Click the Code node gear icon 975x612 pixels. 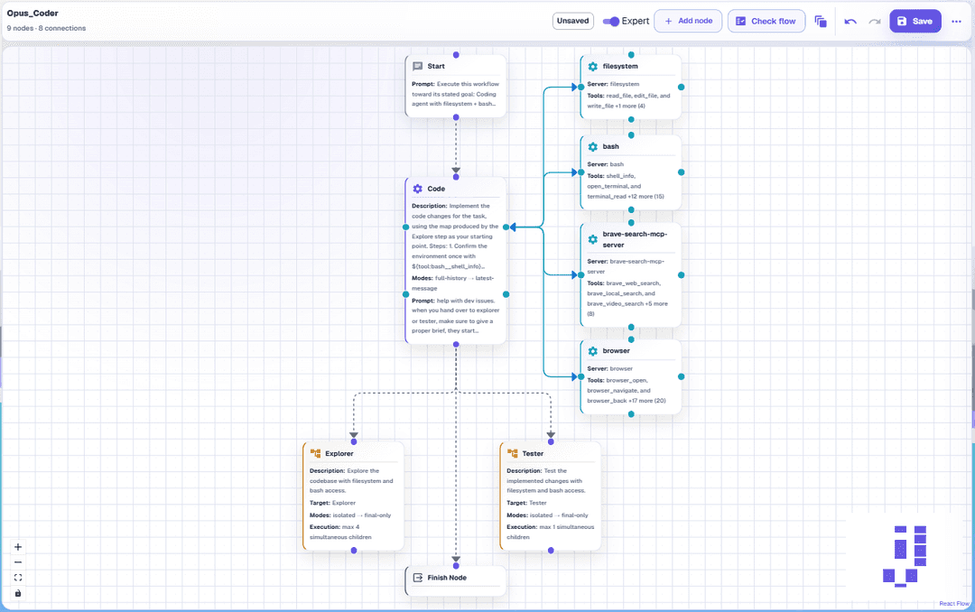click(418, 189)
